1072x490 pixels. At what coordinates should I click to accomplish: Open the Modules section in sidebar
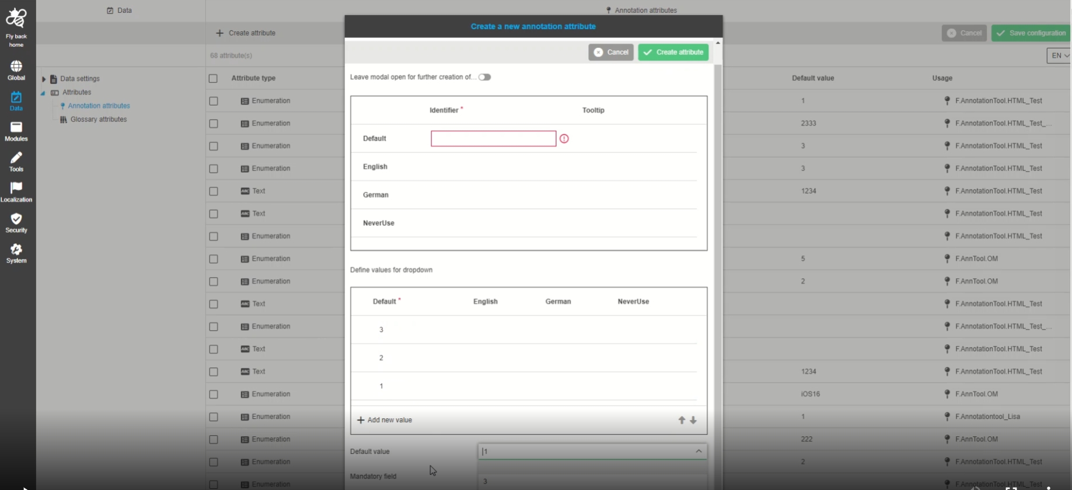(16, 132)
